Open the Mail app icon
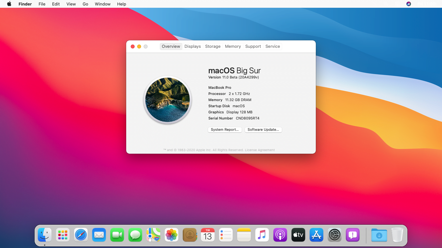This screenshot has height=248, width=442. (99, 235)
